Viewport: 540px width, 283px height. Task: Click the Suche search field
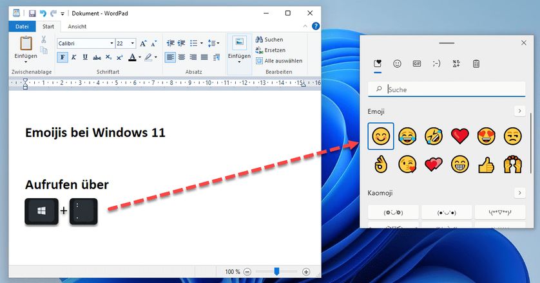tap(447, 89)
